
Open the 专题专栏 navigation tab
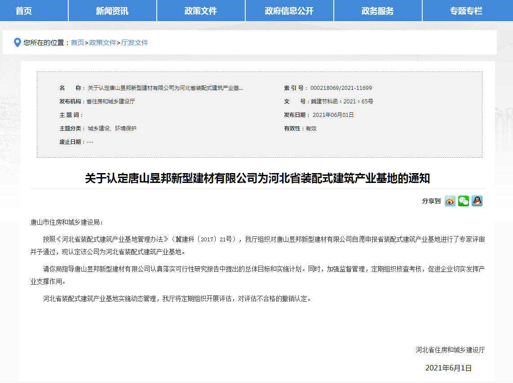(466, 11)
